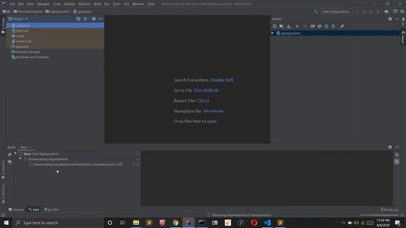Open the Navigate menu

43,4
